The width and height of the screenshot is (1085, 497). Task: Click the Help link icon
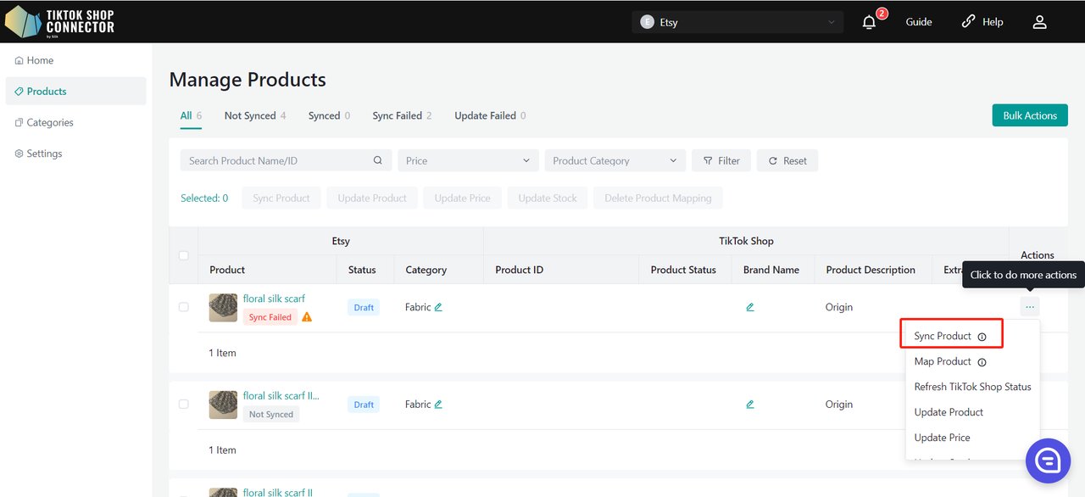968,22
